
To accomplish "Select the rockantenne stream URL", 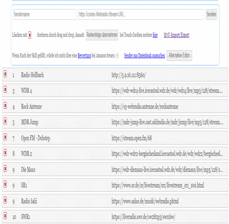I will pos(145,107).
